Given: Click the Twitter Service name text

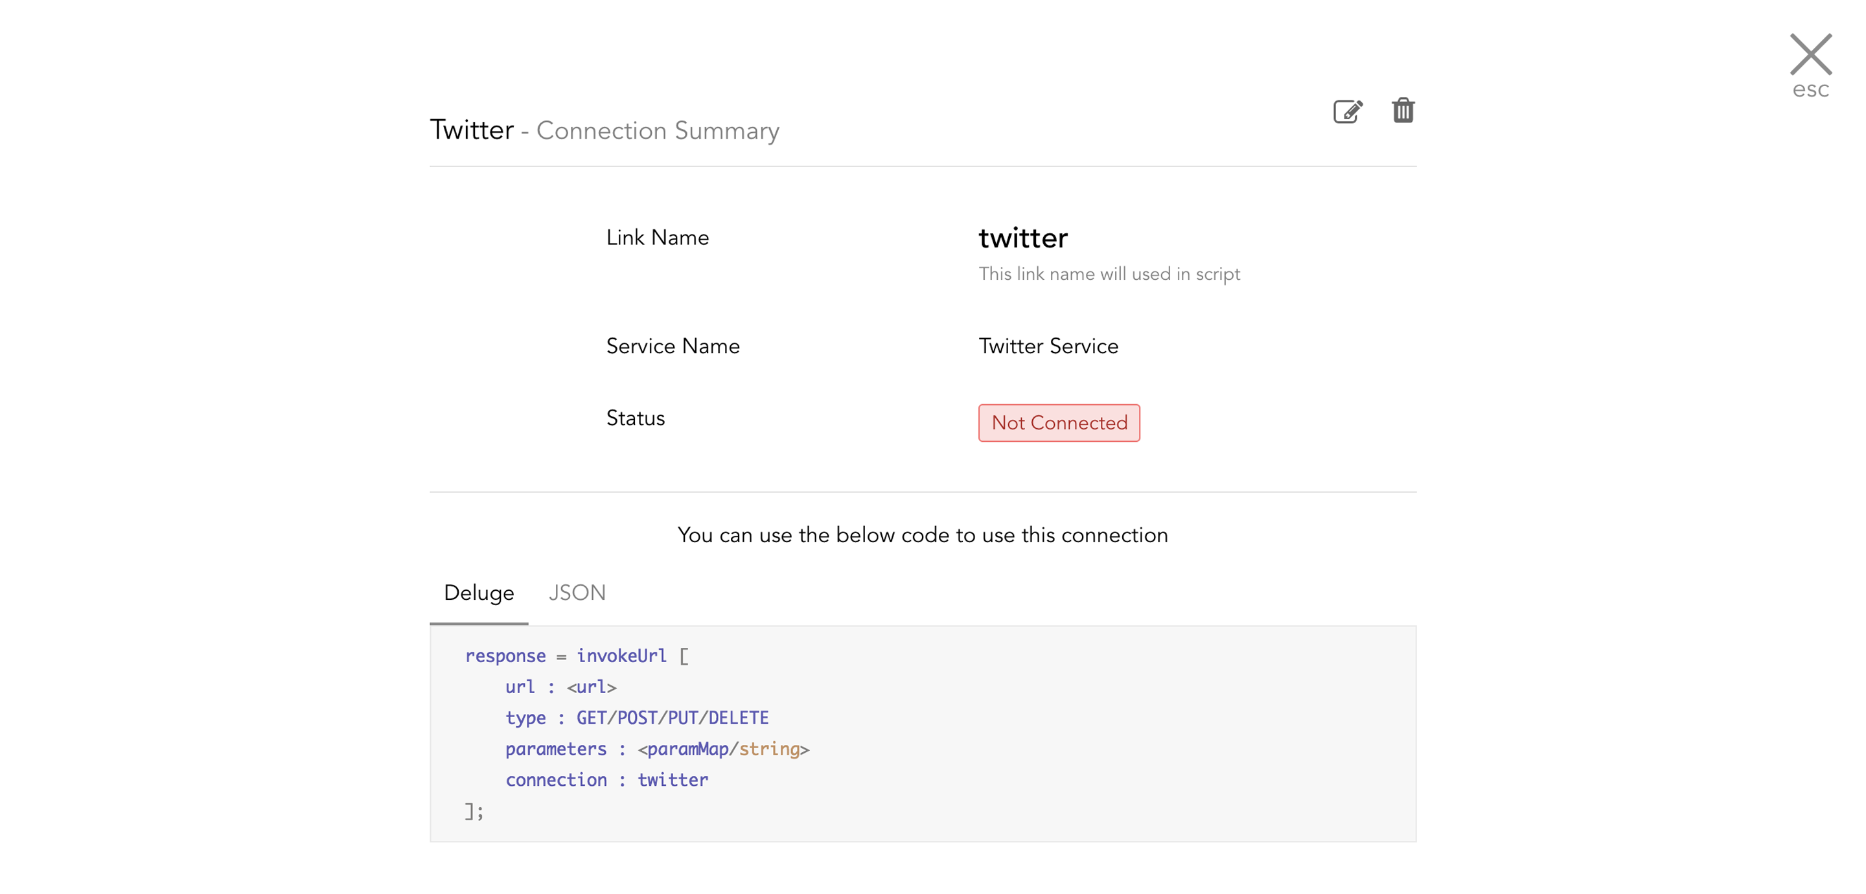Looking at the screenshot, I should [x=1048, y=347].
